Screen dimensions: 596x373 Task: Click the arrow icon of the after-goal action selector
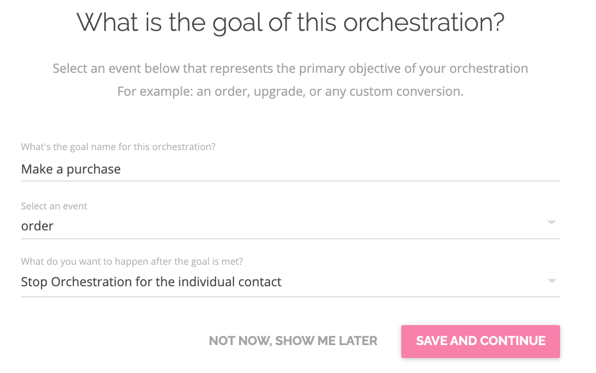tap(551, 281)
